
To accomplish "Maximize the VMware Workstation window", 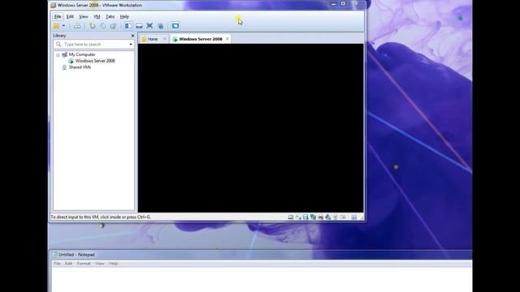I will coord(343,4).
